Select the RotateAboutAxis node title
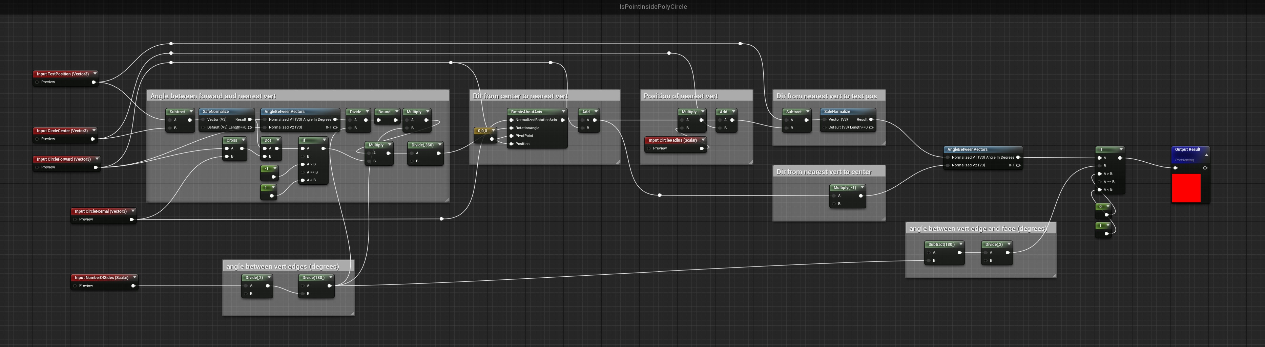 point(526,112)
